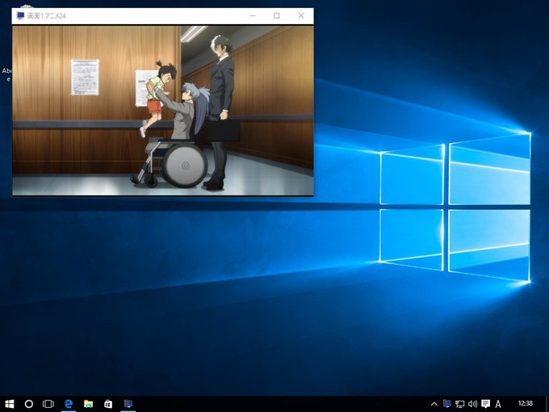The image size is (549, 412).
Task: Launch Microsoft Edge from the taskbar
Action: 69,404
